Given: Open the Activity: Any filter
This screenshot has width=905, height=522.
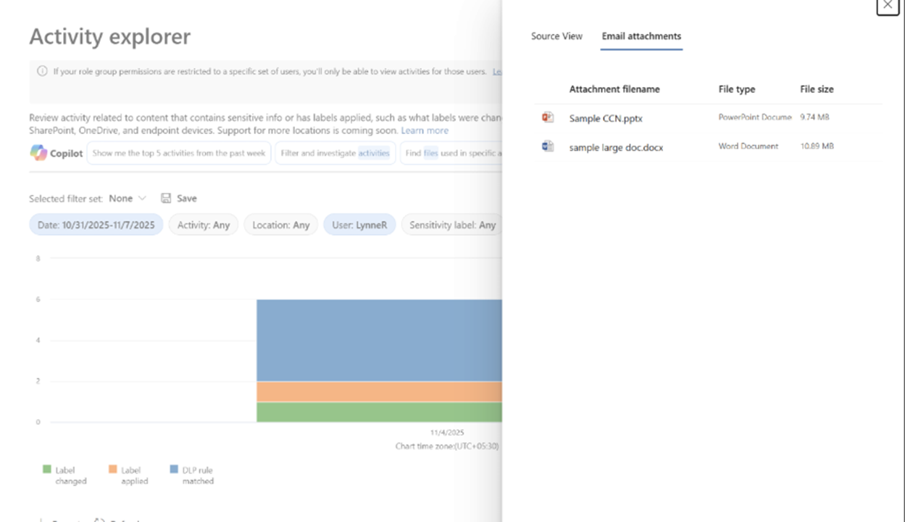Looking at the screenshot, I should pyautogui.click(x=204, y=225).
